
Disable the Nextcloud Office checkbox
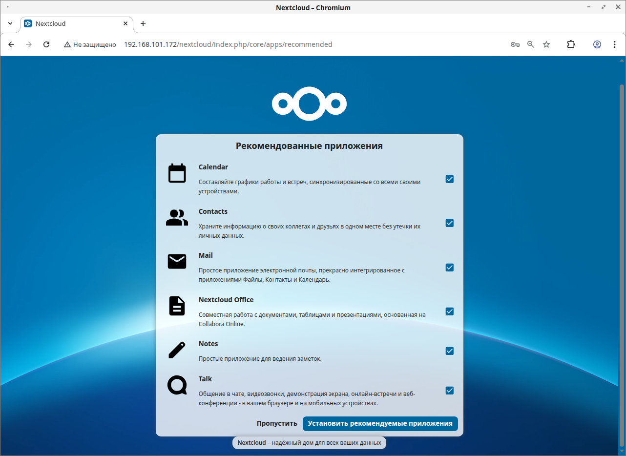click(449, 311)
